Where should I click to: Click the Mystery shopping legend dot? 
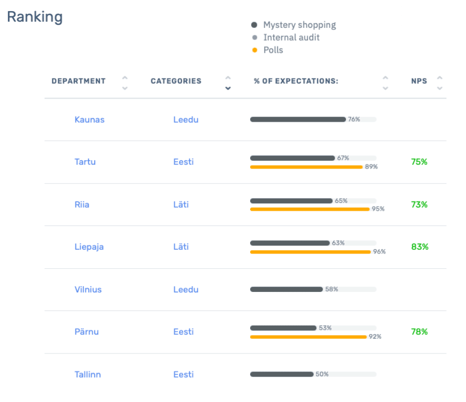(255, 25)
